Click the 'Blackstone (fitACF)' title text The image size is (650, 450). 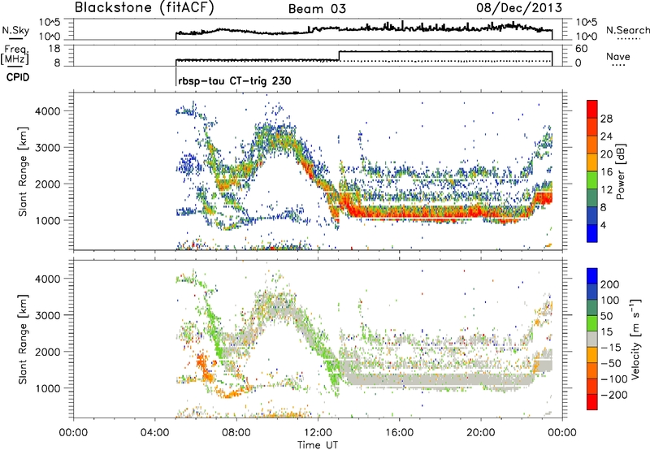tap(144, 7)
